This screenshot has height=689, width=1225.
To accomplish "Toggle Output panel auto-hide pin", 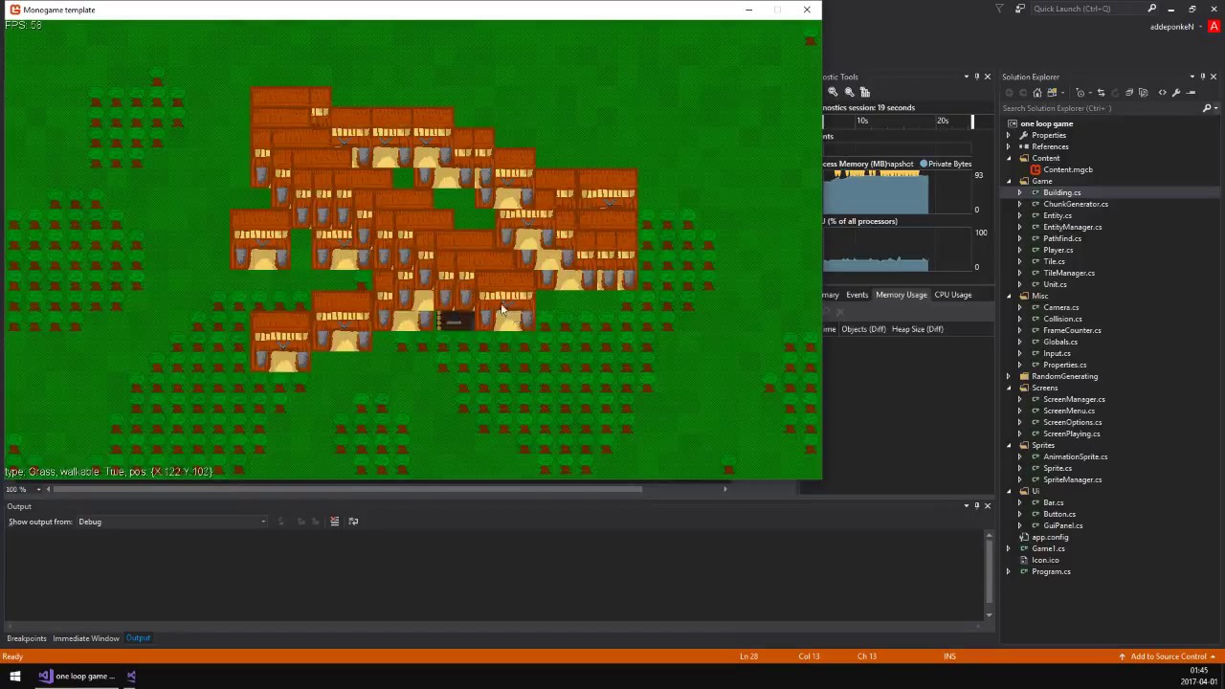I will [x=976, y=506].
